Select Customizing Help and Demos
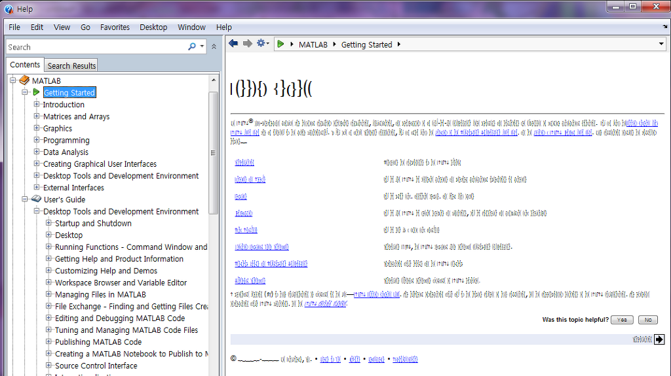This screenshot has width=671, height=376. [106, 271]
